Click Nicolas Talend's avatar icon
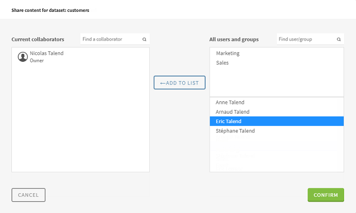 pyautogui.click(x=23, y=57)
